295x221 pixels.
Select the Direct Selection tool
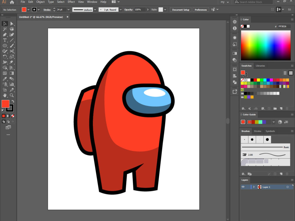pyautogui.click(x=12, y=24)
